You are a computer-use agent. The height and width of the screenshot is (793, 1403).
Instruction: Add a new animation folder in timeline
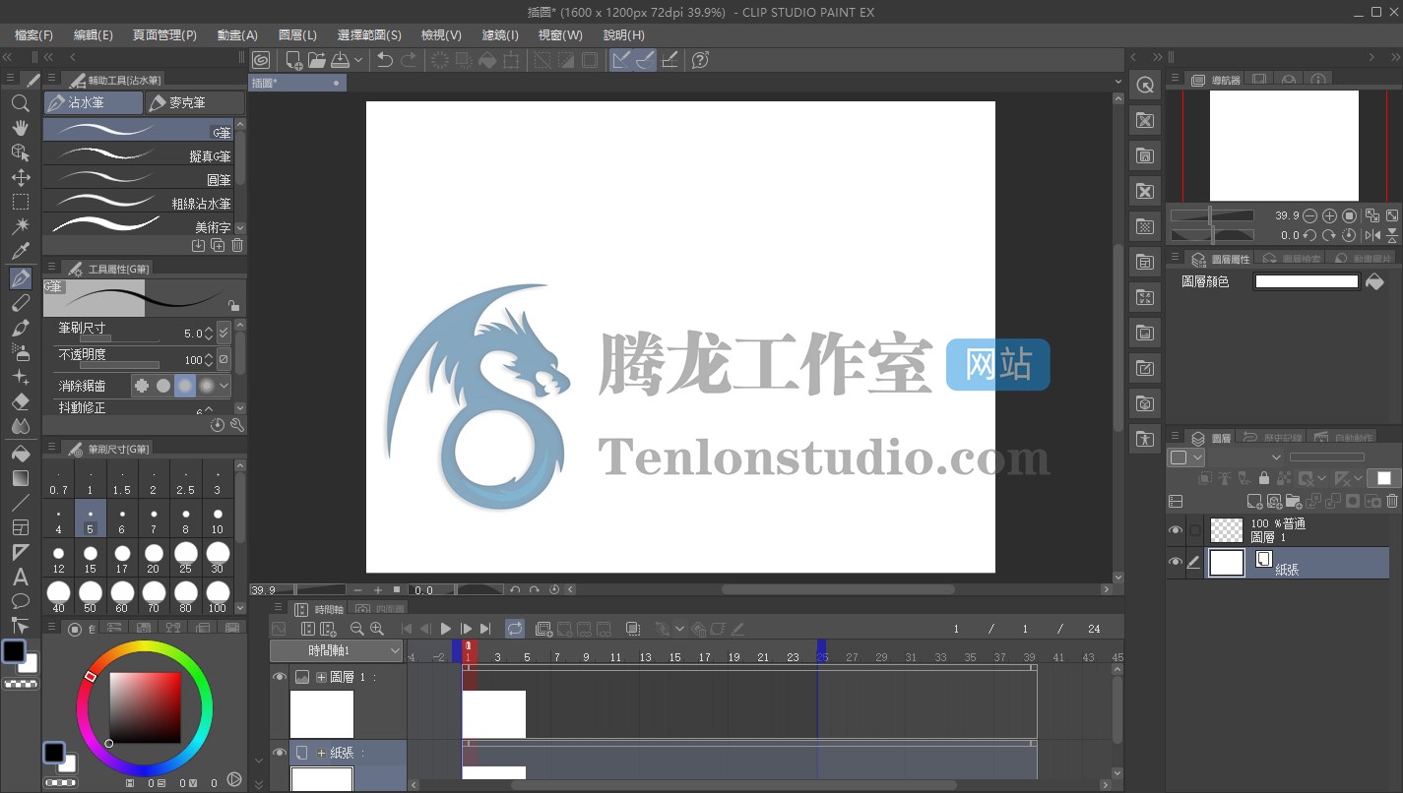pyautogui.click(x=543, y=629)
